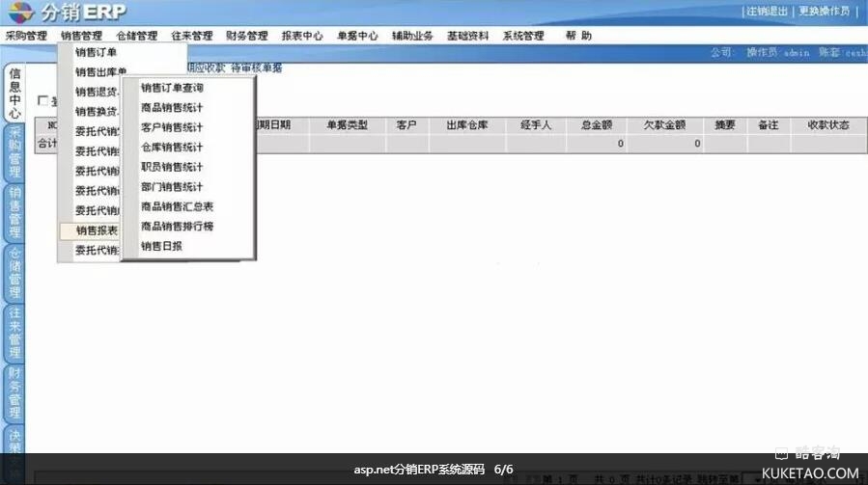Choose 部门销售统计 in the submenu
868x485 pixels.
[172, 187]
